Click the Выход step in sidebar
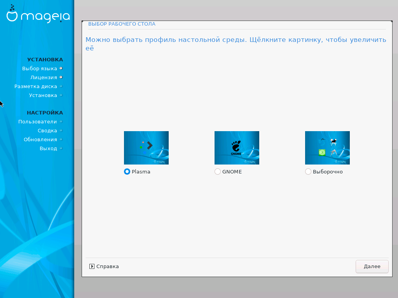The height and width of the screenshot is (298, 398). 48,149
